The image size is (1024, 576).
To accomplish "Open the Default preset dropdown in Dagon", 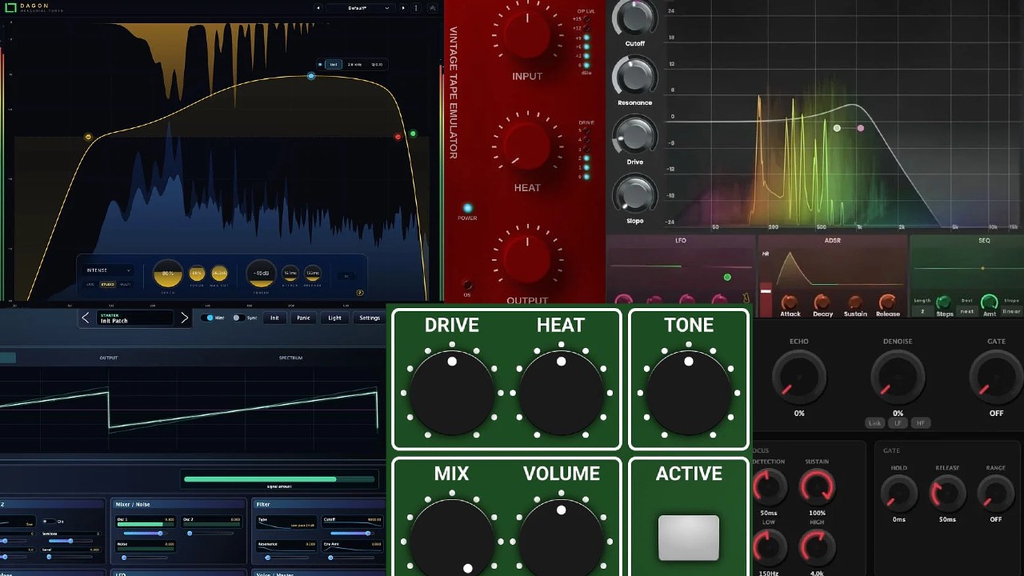I will click(362, 8).
